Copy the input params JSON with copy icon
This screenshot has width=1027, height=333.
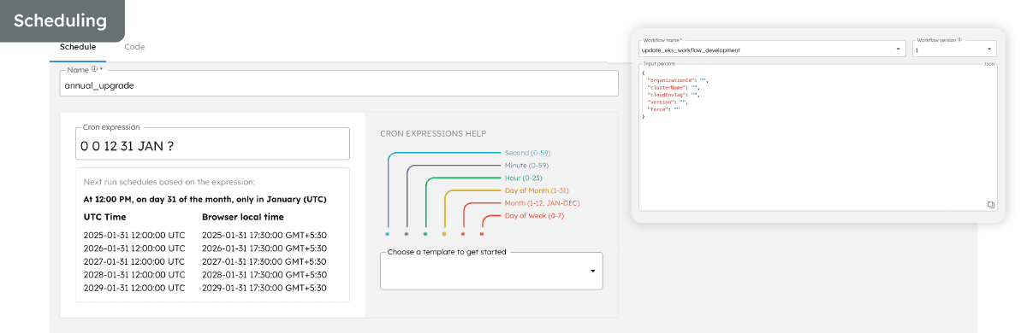(x=990, y=204)
